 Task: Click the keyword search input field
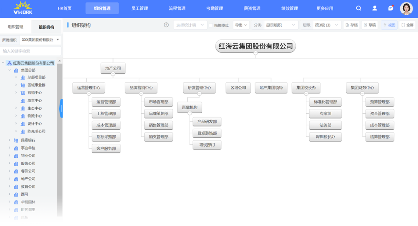(31, 51)
